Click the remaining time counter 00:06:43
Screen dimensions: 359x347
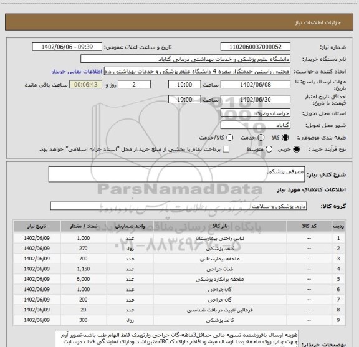pos(86,85)
